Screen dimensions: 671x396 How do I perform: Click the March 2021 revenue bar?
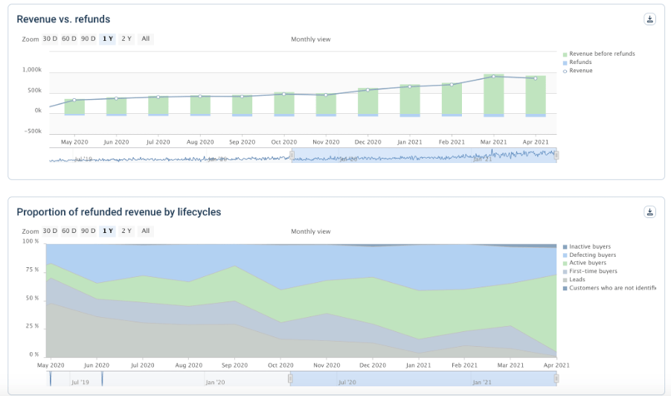(494, 95)
